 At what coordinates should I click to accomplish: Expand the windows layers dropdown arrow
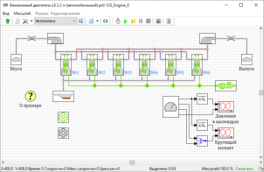(x=98, y=21)
